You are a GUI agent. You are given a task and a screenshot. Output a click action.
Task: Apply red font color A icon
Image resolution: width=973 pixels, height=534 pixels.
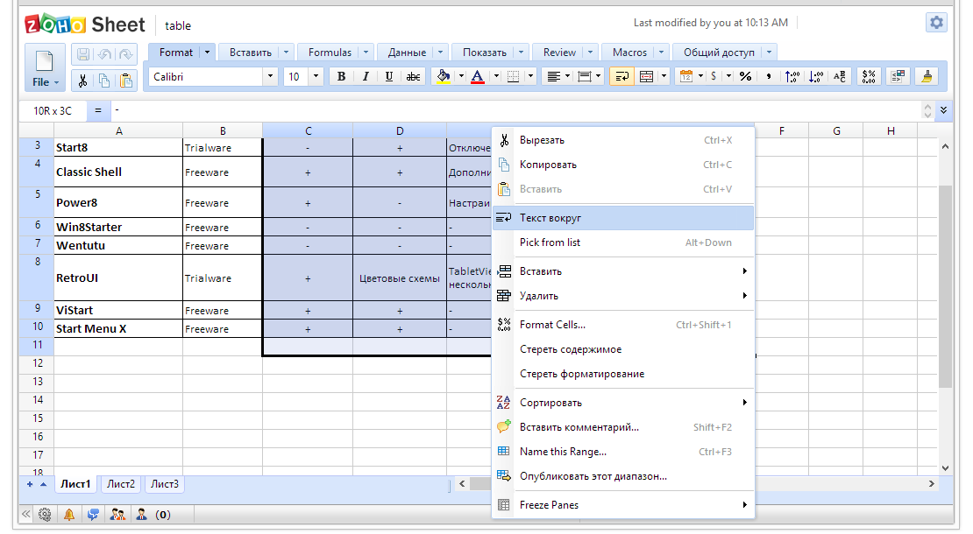(477, 76)
